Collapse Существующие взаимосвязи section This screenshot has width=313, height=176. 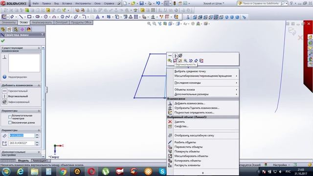tap(39, 48)
